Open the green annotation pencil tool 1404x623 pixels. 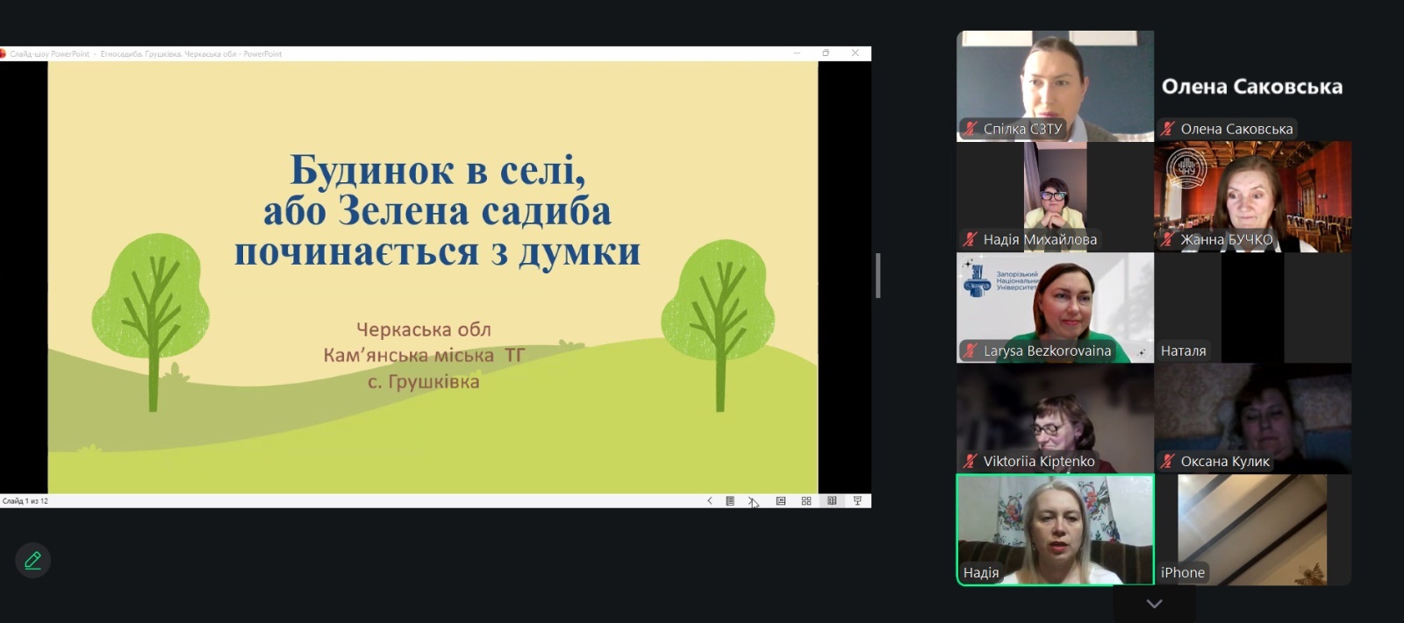click(x=32, y=561)
